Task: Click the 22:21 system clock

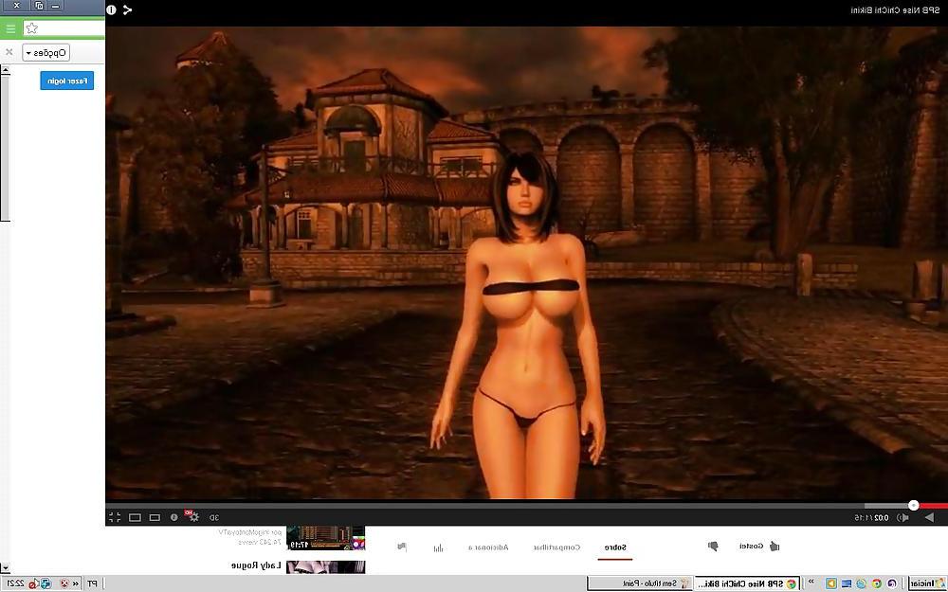Action: (x=15, y=583)
